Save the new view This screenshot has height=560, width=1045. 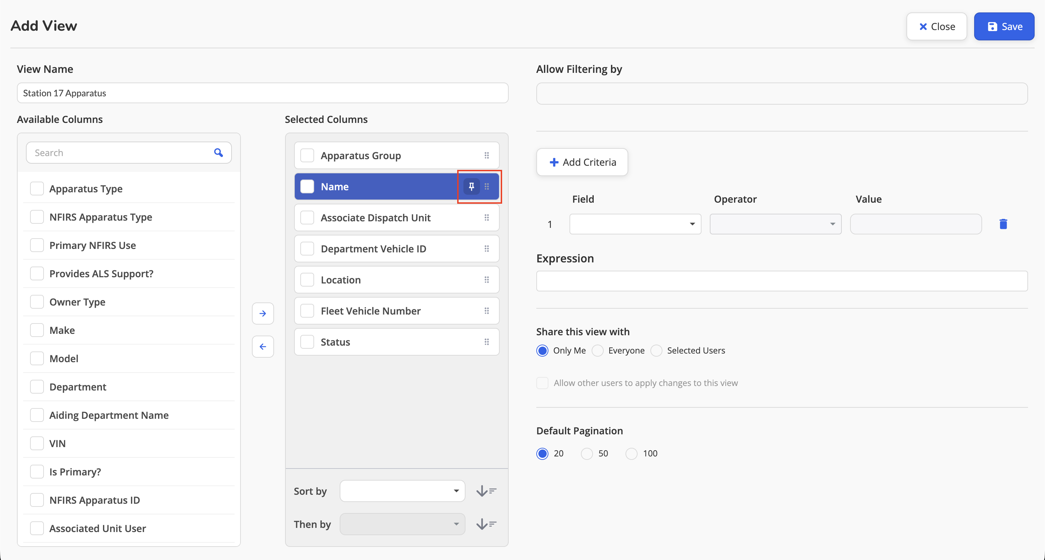[x=1004, y=26]
